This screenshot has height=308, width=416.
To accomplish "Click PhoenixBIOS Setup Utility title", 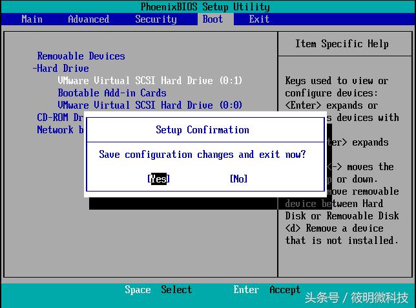I will [205, 6].
